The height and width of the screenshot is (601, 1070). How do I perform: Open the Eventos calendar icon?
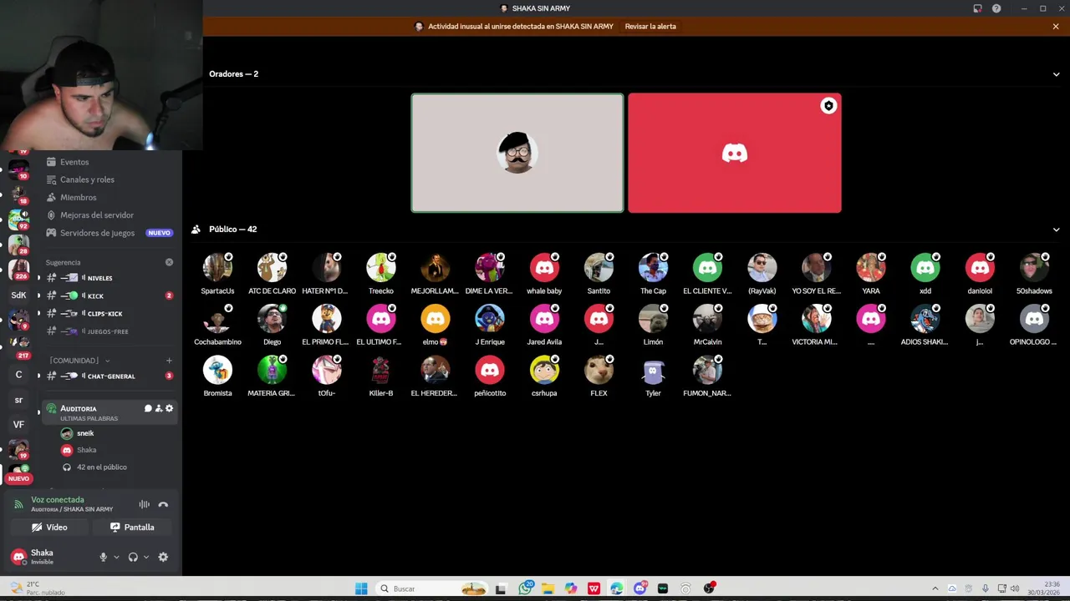pos(51,162)
